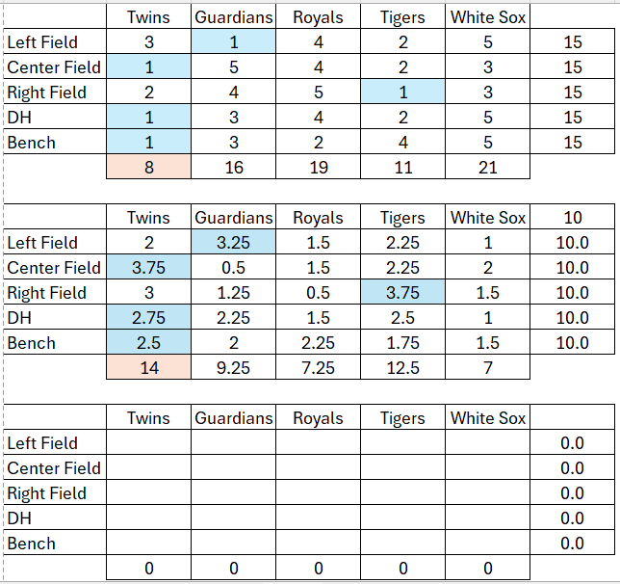Click the empty White Sox Bench cell in bottom table
The image size is (620, 584).
[488, 544]
